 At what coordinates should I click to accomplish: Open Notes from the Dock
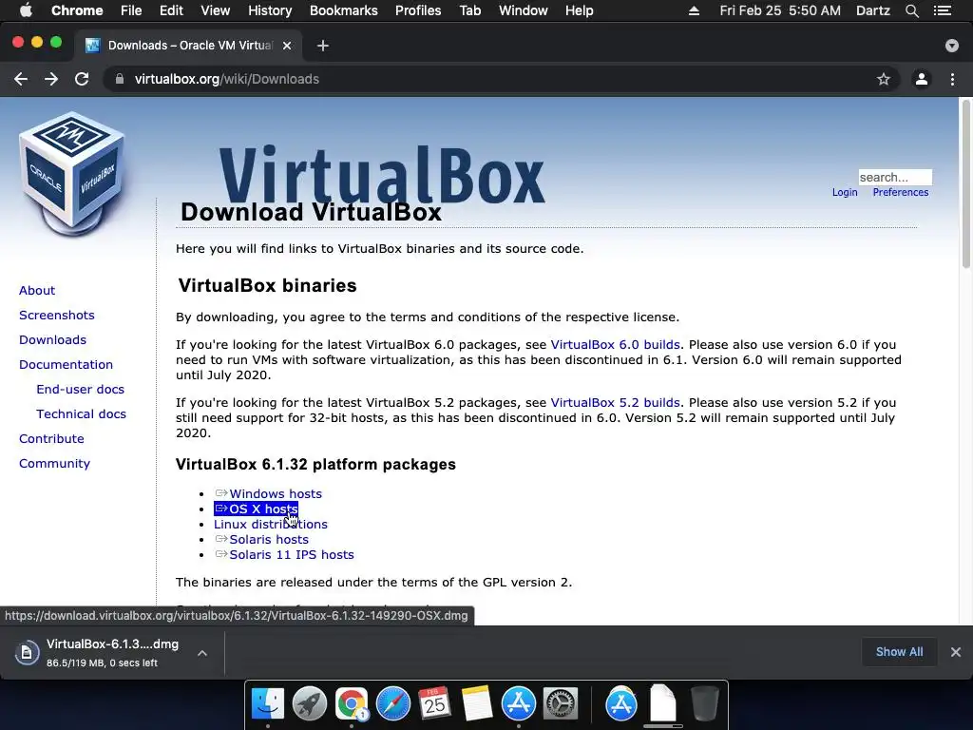pos(477,704)
